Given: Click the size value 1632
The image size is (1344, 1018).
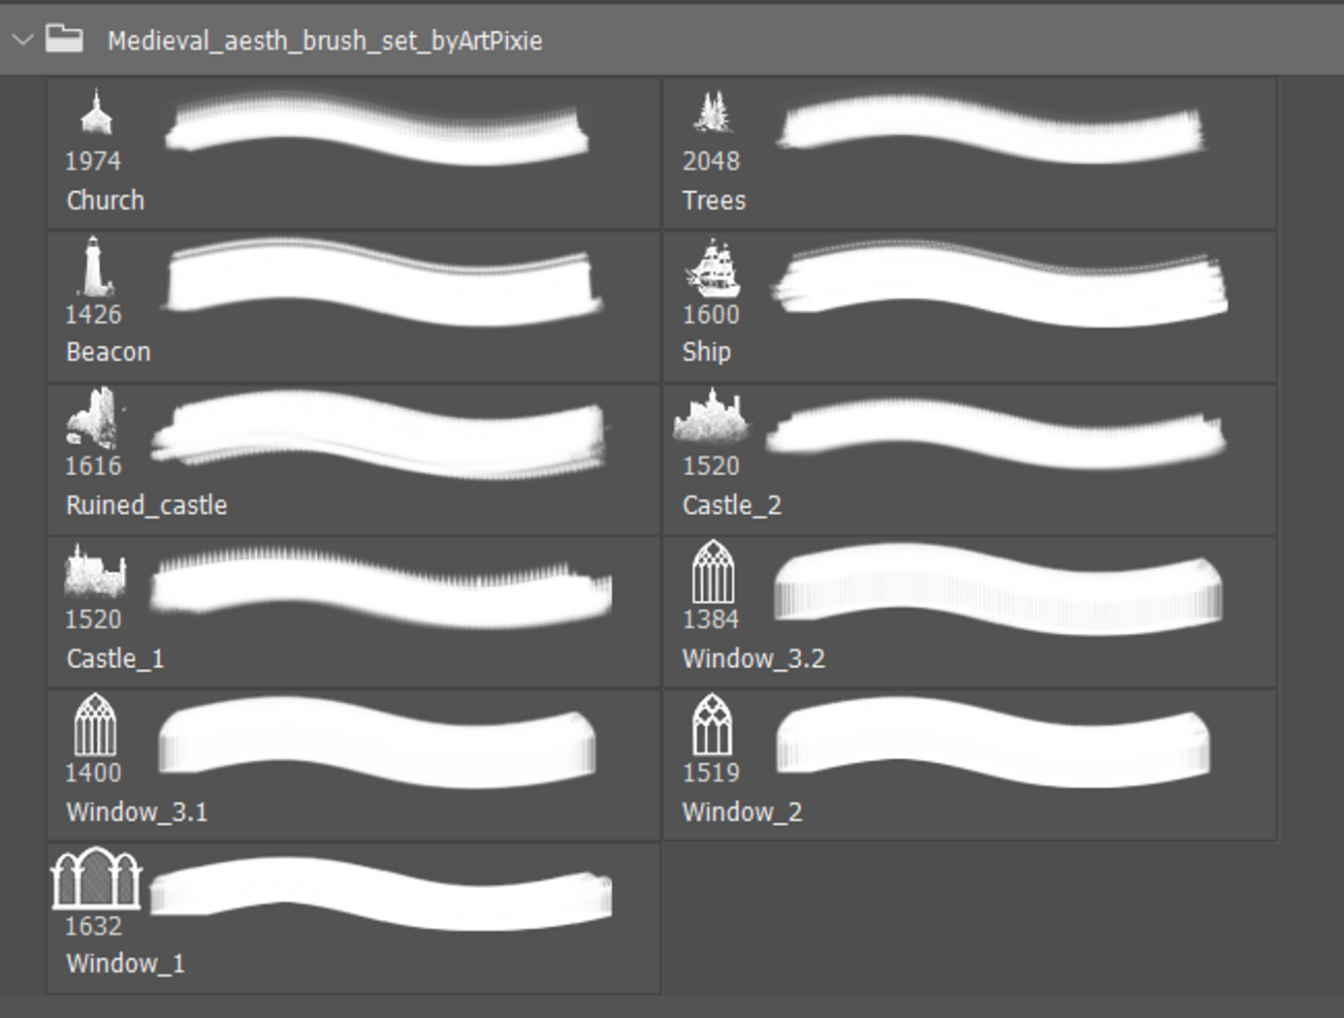Looking at the screenshot, I should coord(93,926).
